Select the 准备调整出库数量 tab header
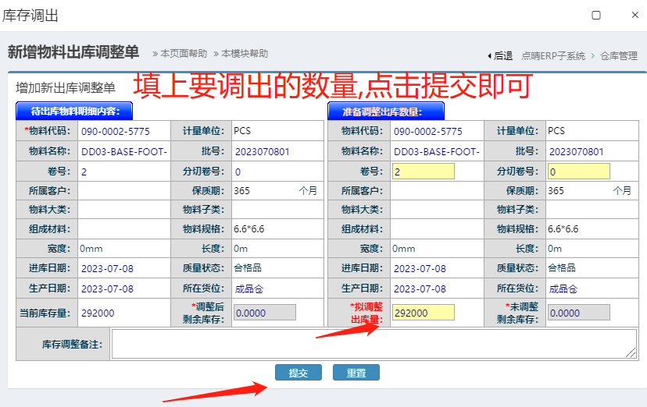 click(386, 111)
